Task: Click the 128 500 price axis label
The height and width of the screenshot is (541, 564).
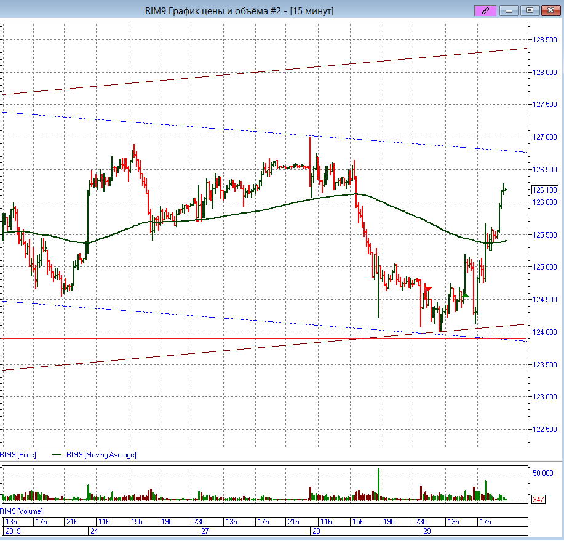Action: (544, 40)
